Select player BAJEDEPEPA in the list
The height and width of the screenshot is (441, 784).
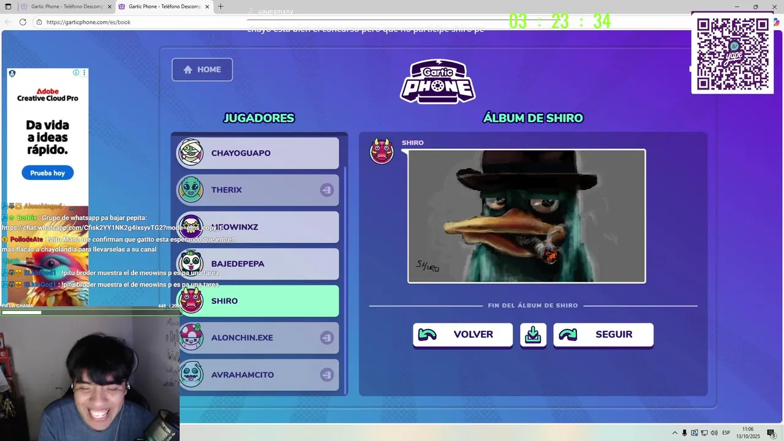(x=257, y=264)
